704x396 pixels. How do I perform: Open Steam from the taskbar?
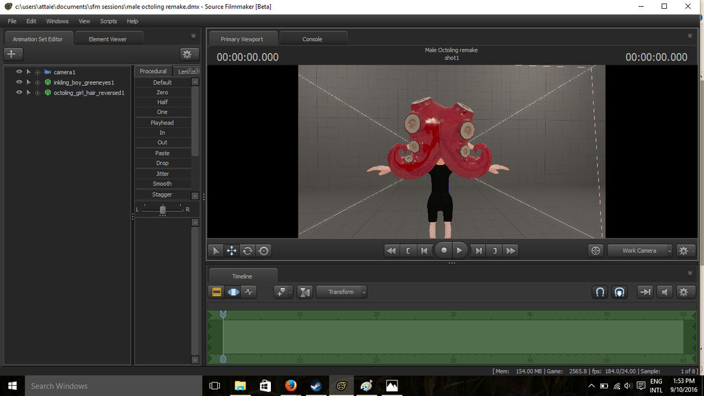(316, 386)
